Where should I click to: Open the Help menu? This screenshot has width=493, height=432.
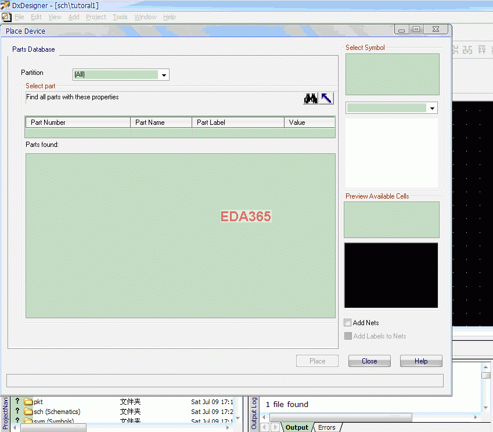coord(169,17)
